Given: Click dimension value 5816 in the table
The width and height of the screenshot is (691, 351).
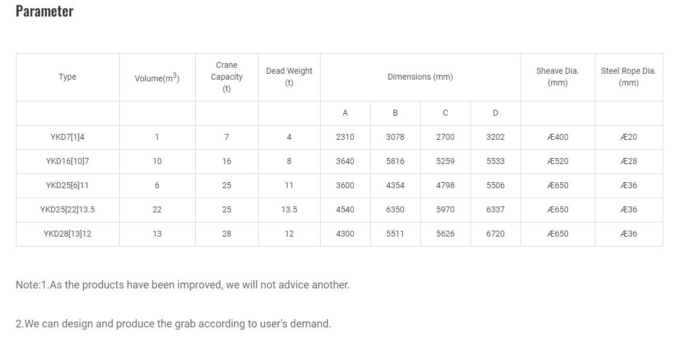Looking at the screenshot, I should [395, 161].
